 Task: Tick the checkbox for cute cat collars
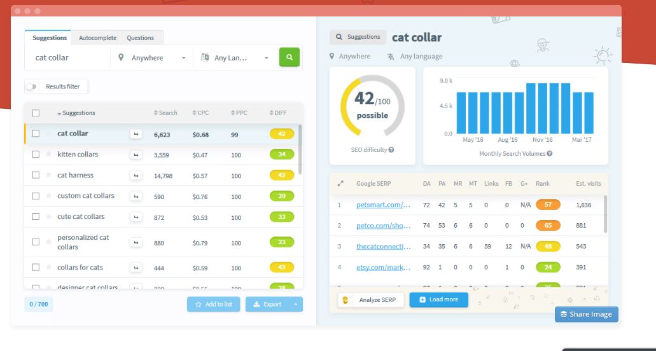tap(36, 216)
